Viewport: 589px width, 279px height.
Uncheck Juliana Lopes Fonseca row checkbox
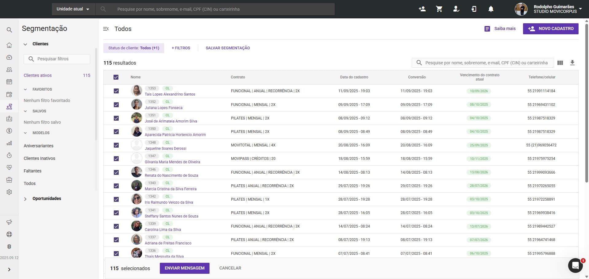116,105
